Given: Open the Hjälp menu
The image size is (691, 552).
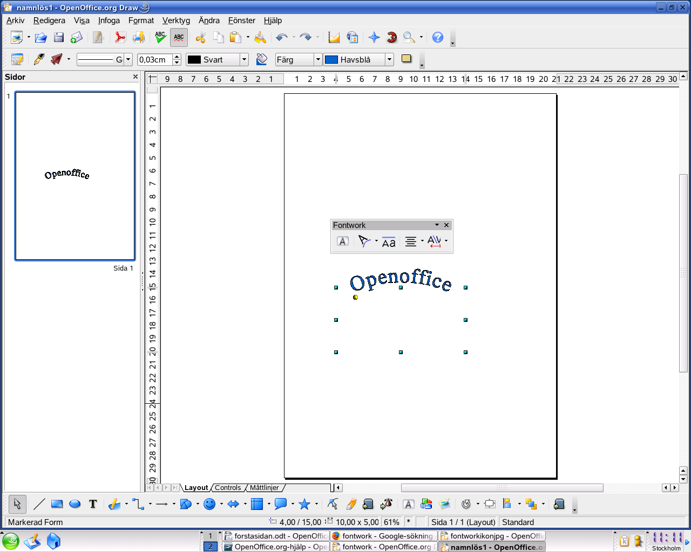Looking at the screenshot, I should (273, 20).
